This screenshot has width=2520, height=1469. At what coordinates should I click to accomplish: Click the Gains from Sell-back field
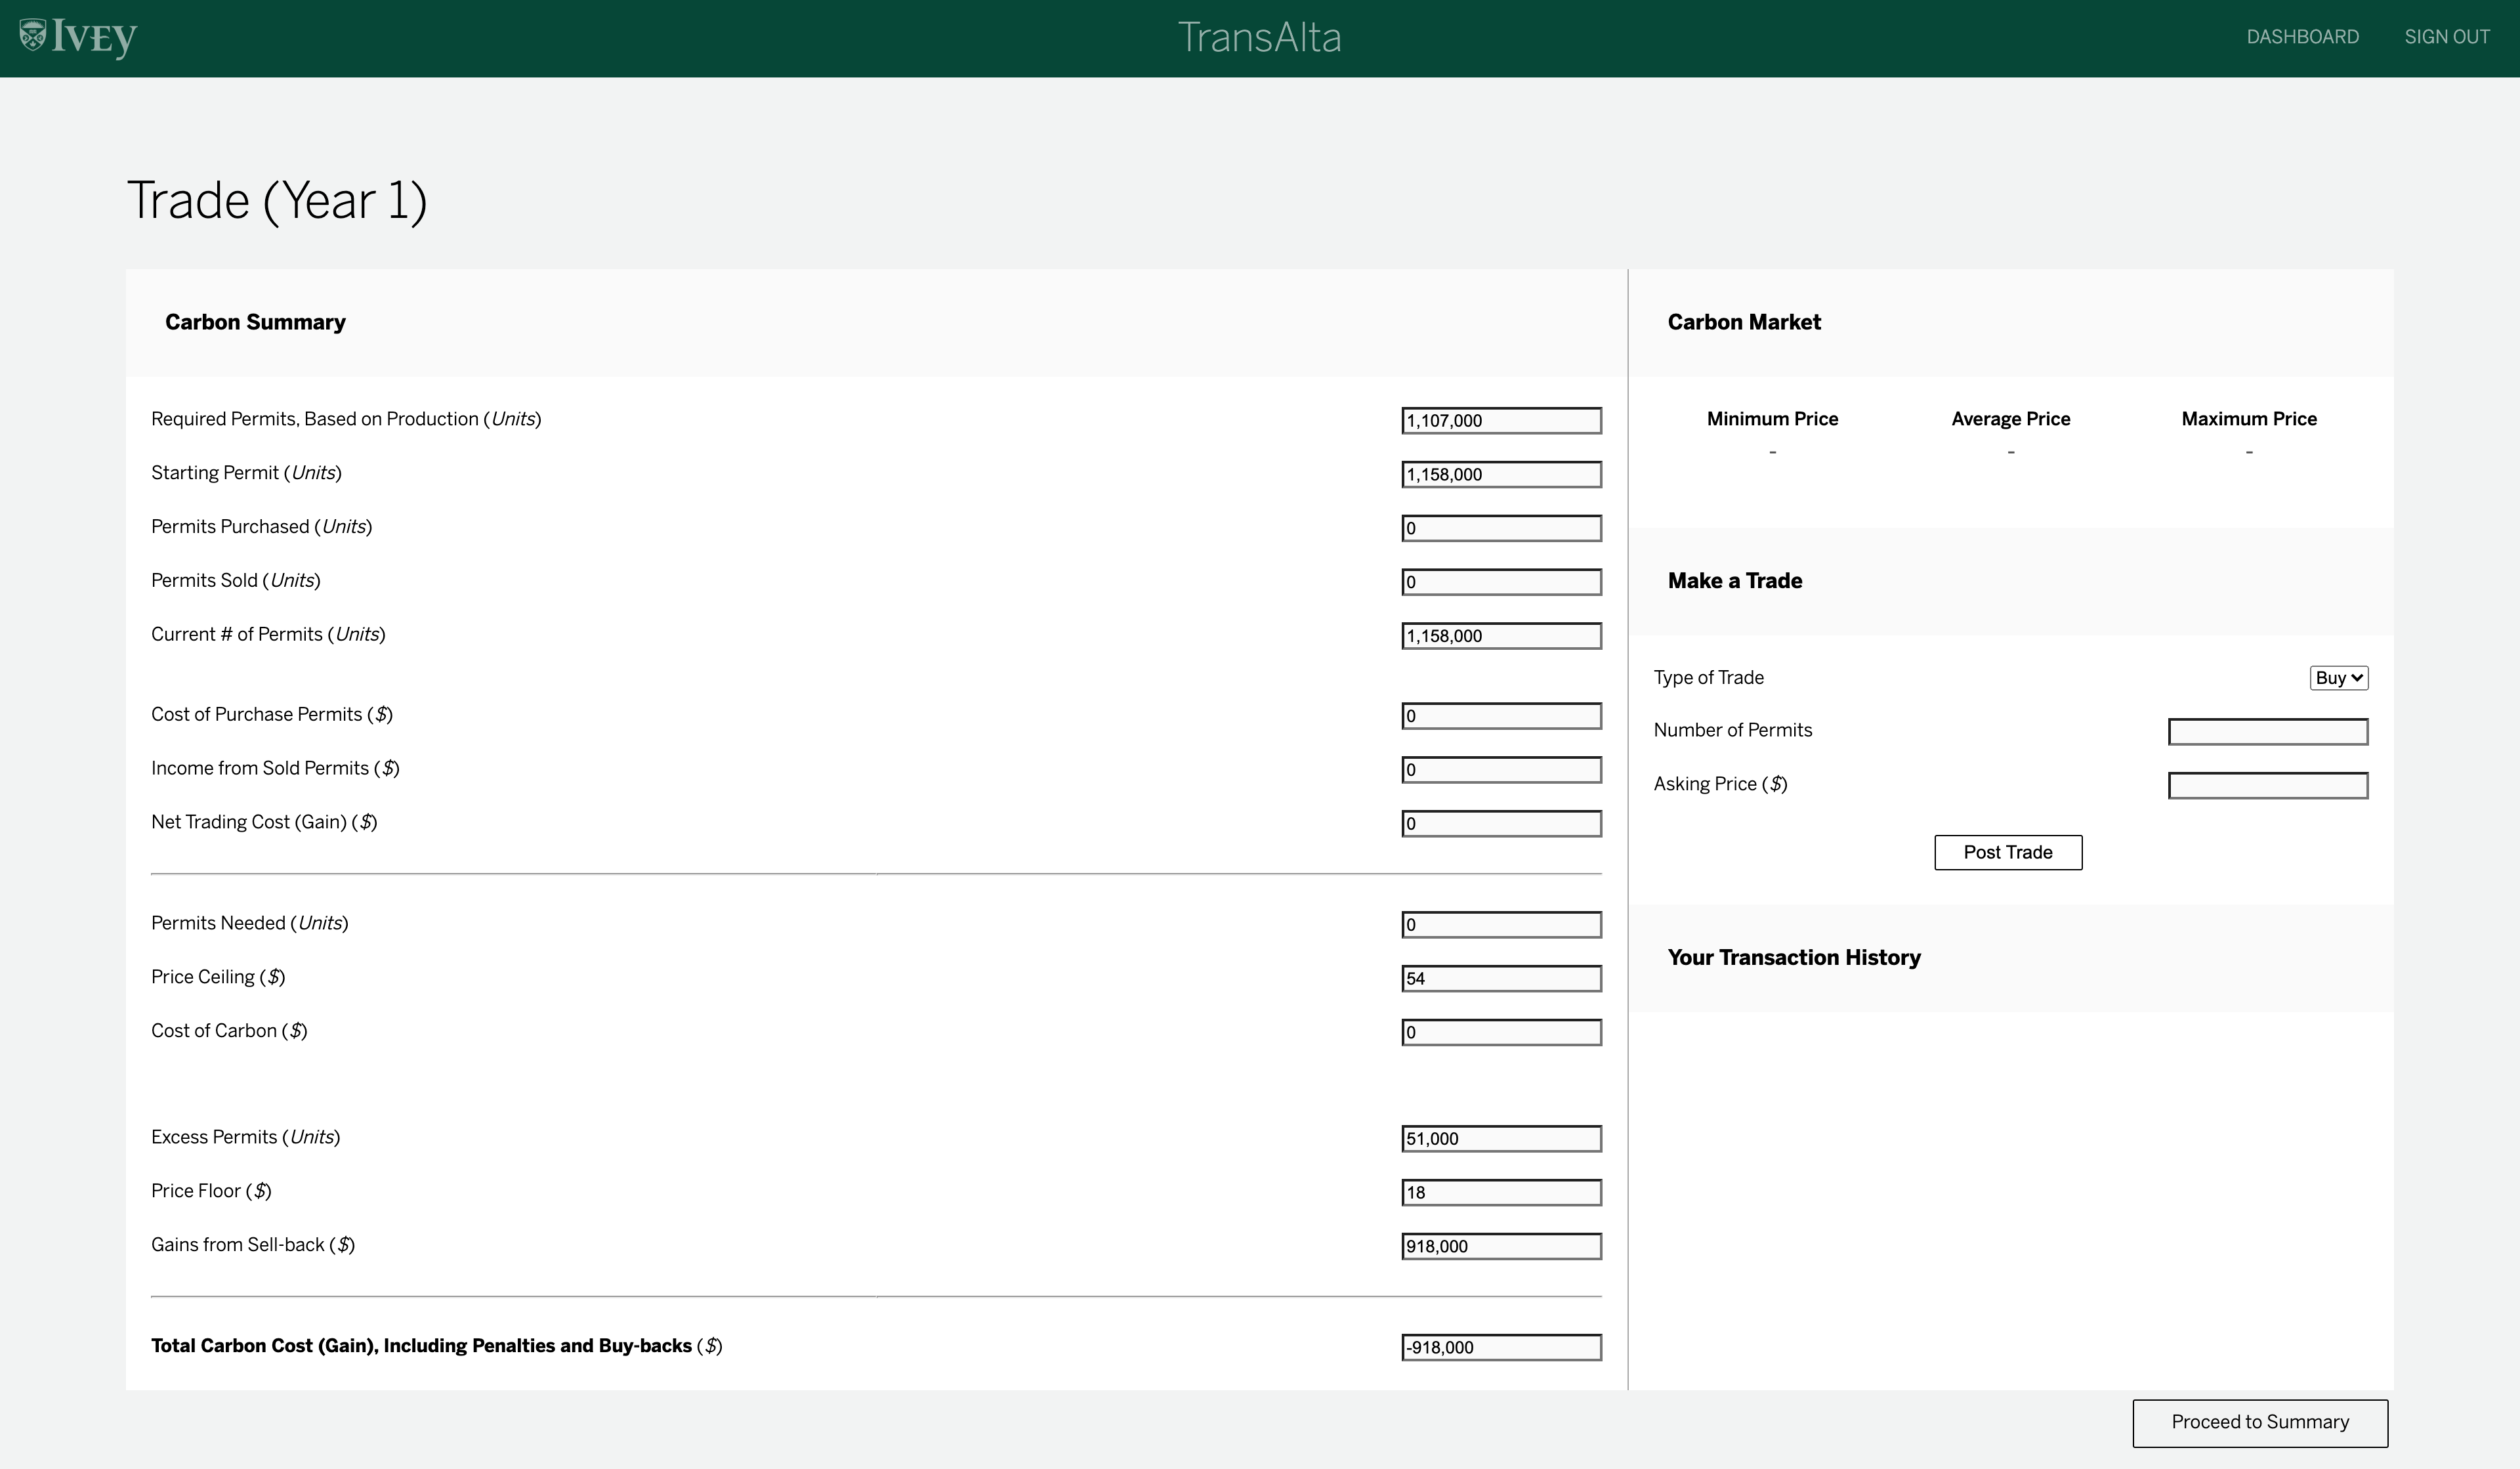pyautogui.click(x=1501, y=1247)
